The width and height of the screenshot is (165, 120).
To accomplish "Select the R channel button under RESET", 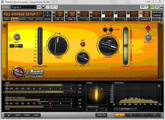I will tap(21, 46).
